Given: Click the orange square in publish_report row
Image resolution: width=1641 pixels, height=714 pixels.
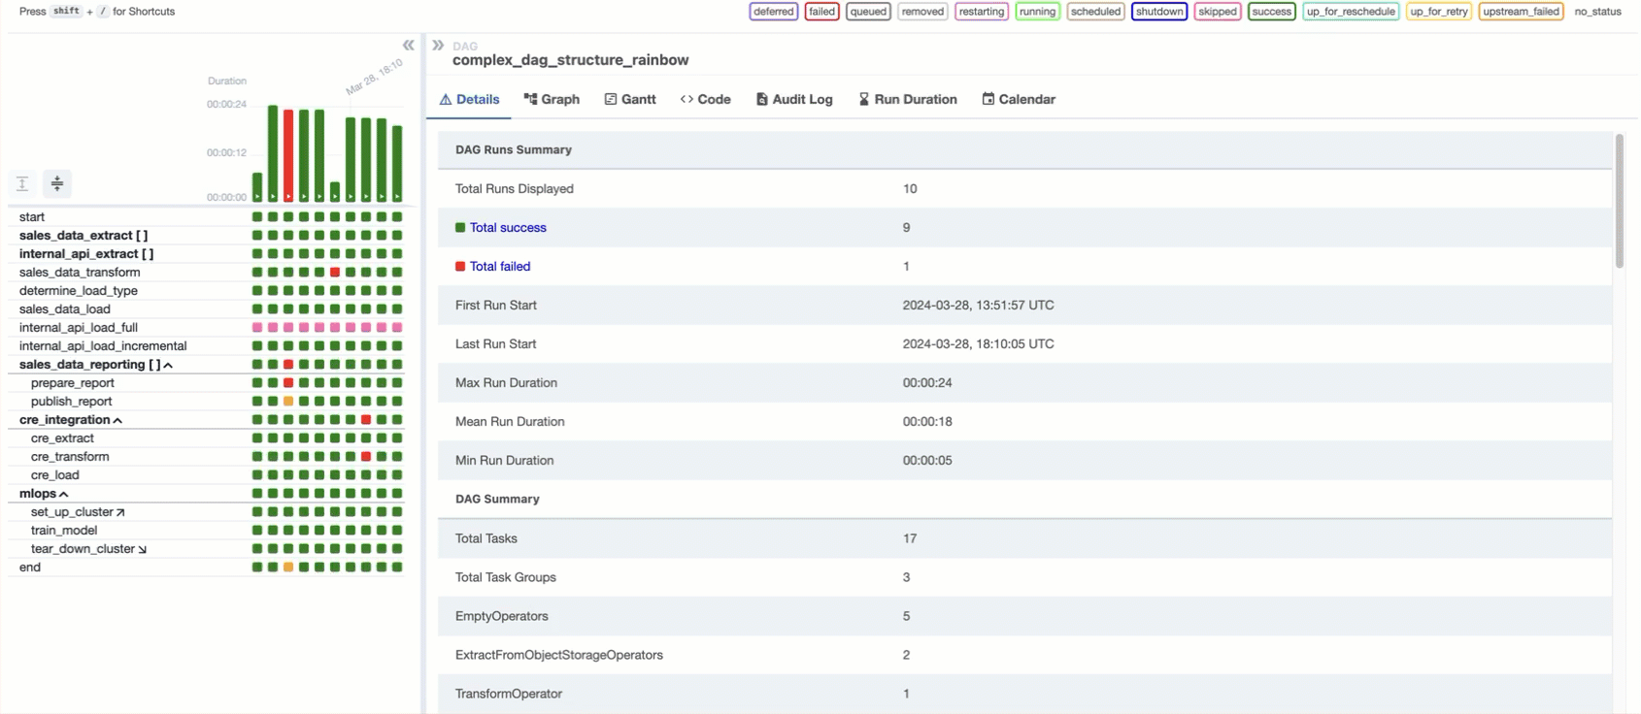Looking at the screenshot, I should [x=288, y=402].
